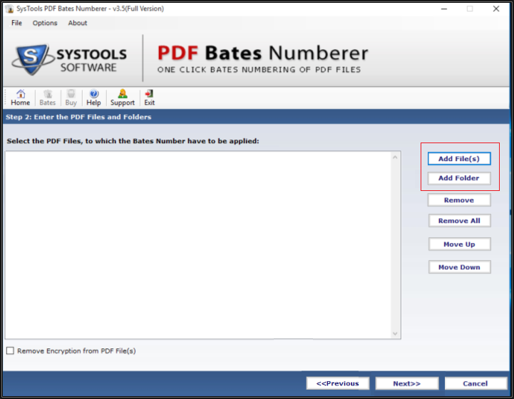Open the Buy toolbar icon

tap(71, 98)
